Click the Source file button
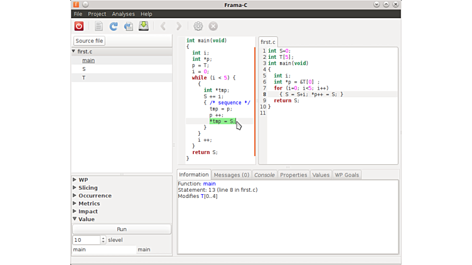 [x=90, y=41]
